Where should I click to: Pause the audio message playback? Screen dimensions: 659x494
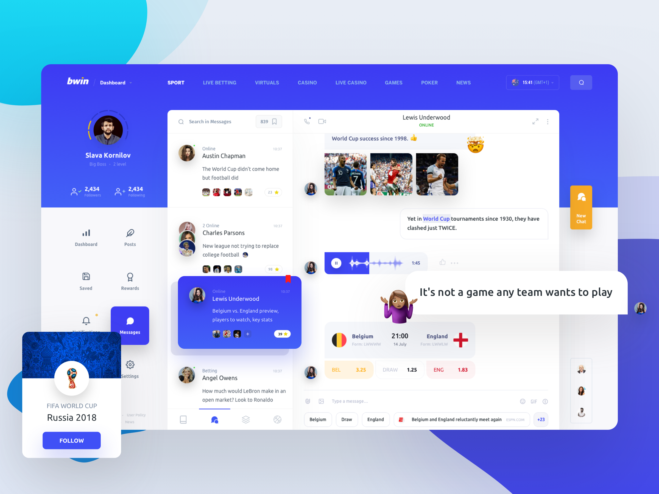(336, 263)
